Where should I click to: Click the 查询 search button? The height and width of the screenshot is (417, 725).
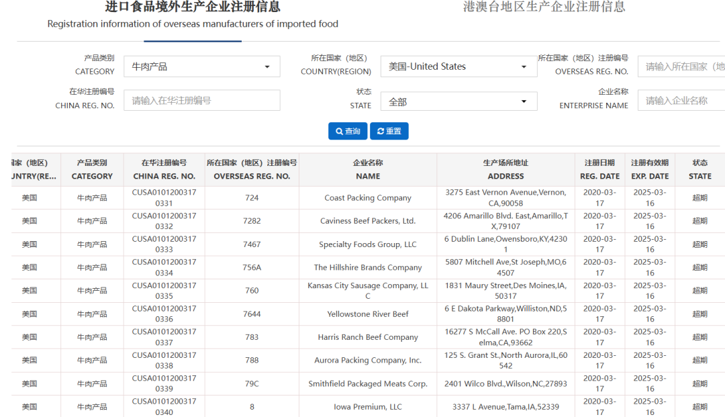click(348, 132)
